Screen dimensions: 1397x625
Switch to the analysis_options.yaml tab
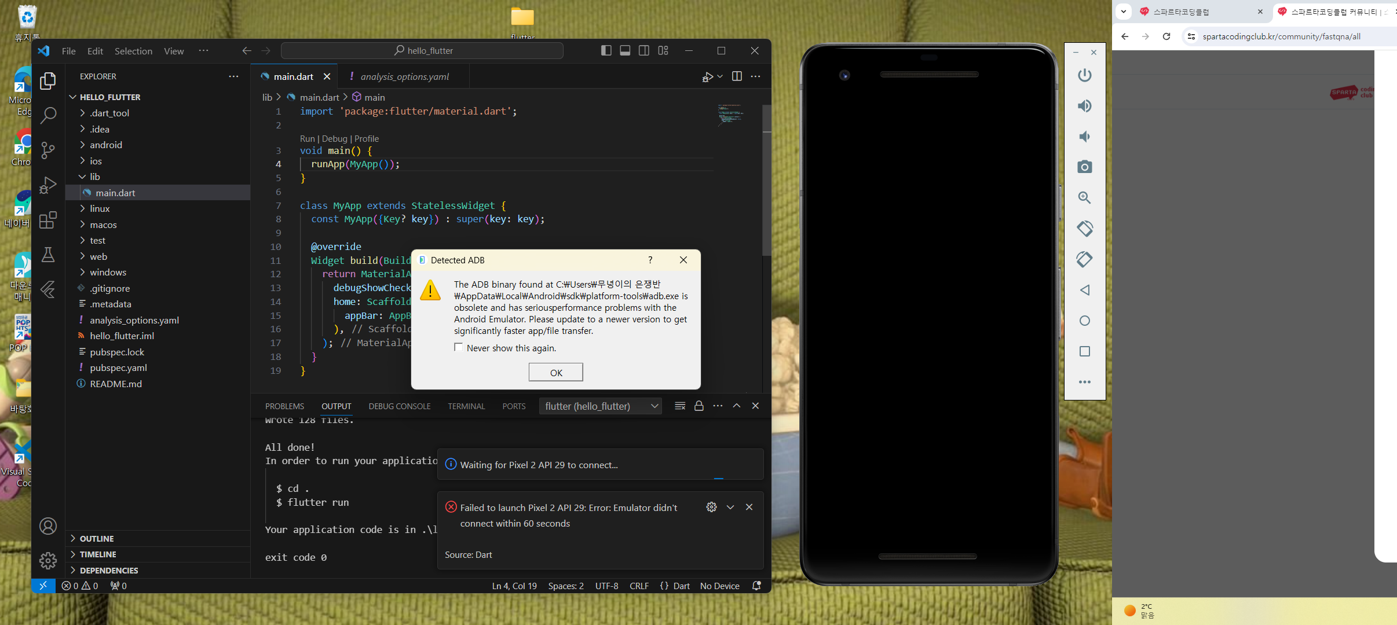tap(404, 76)
